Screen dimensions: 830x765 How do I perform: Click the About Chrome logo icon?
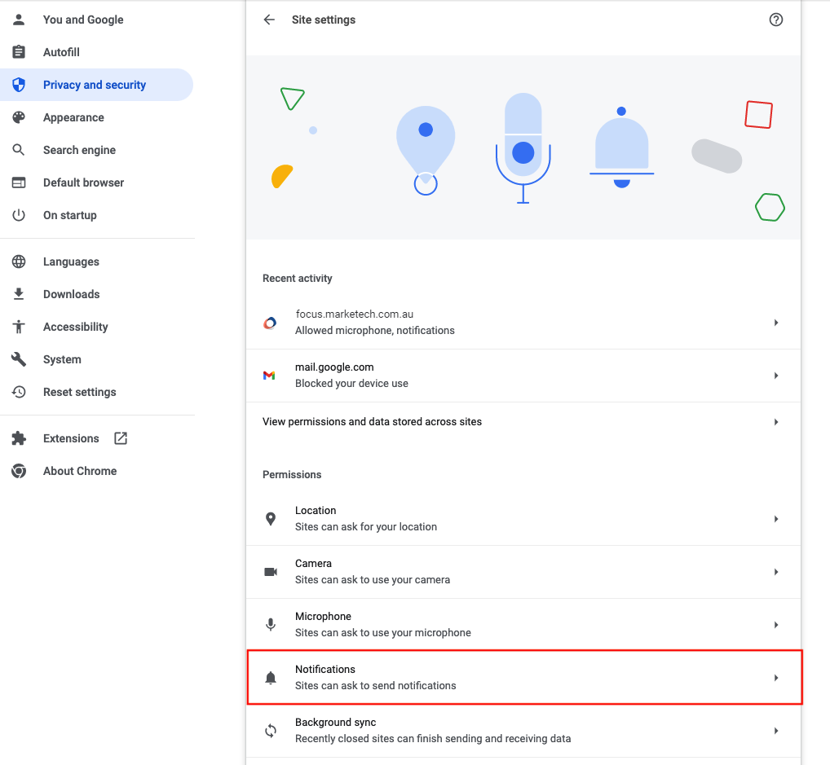coord(19,471)
